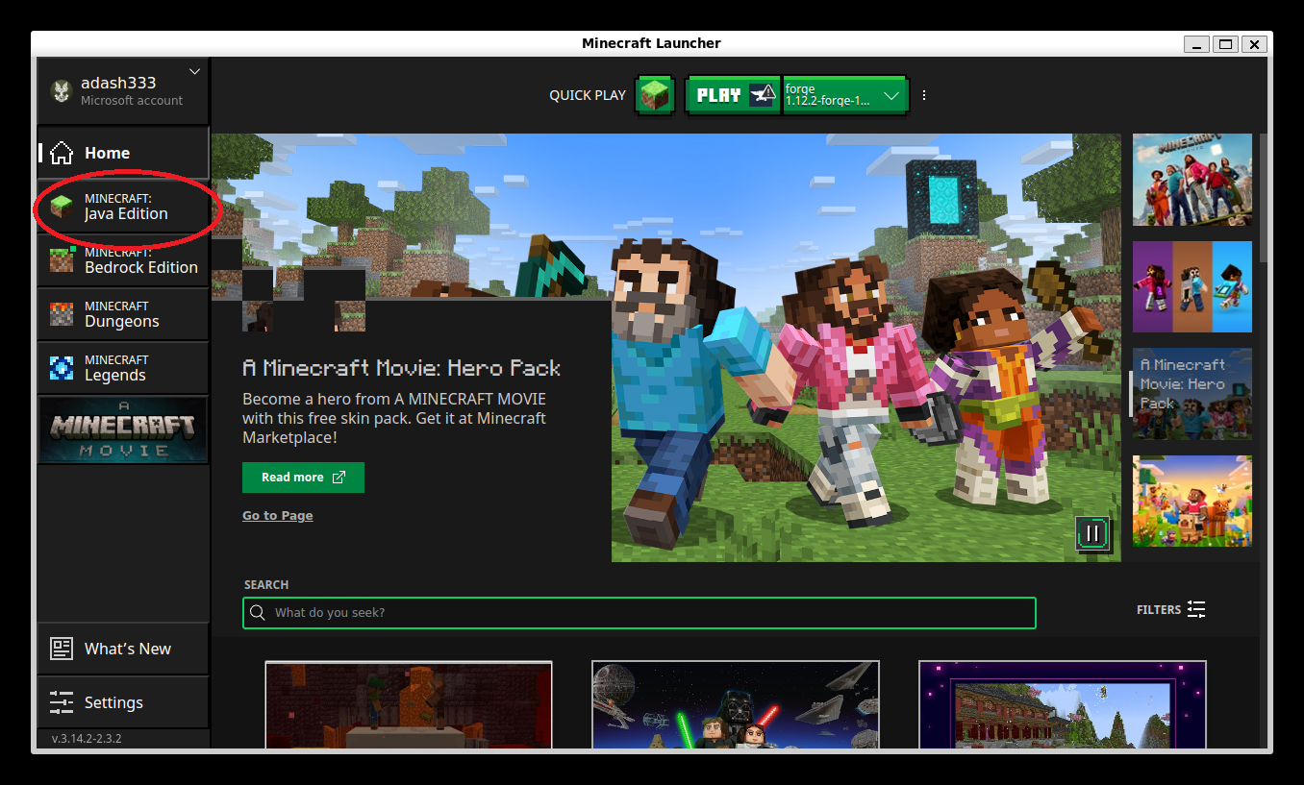Screen dimensions: 1304x785
Task: Close the Minecraft Launcher window
Action: click(1254, 44)
